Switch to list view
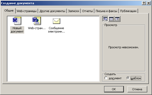This screenshot has width=152, height=95. click(111, 19)
